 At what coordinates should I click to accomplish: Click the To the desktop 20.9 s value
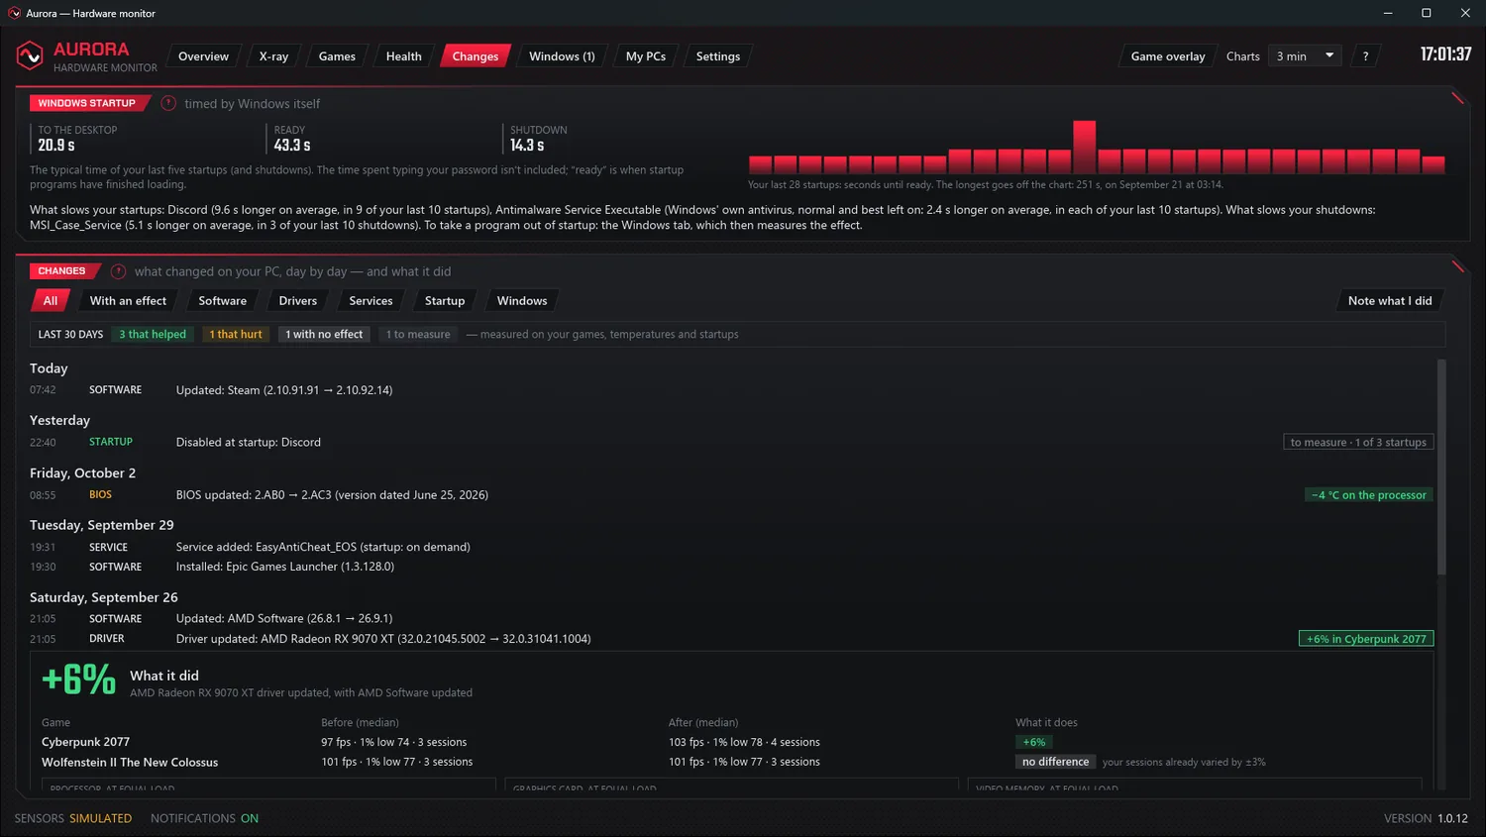click(56, 146)
